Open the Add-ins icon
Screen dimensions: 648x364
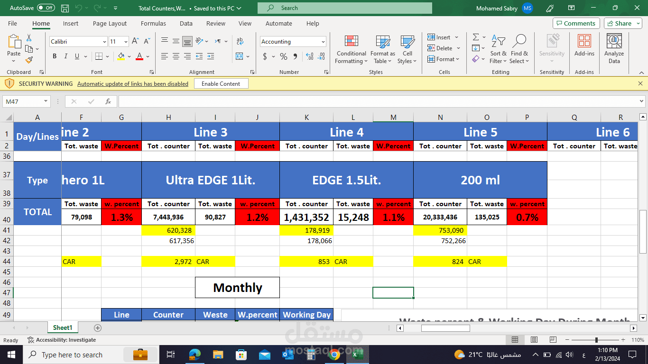584,45
